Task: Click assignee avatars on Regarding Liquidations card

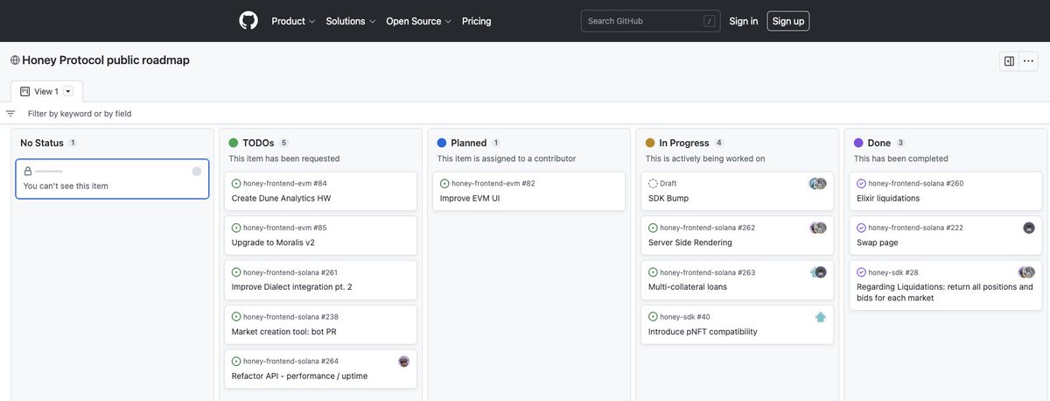Action: [x=1026, y=272]
